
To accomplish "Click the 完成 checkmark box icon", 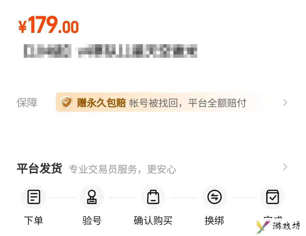I will pyautogui.click(x=273, y=197).
